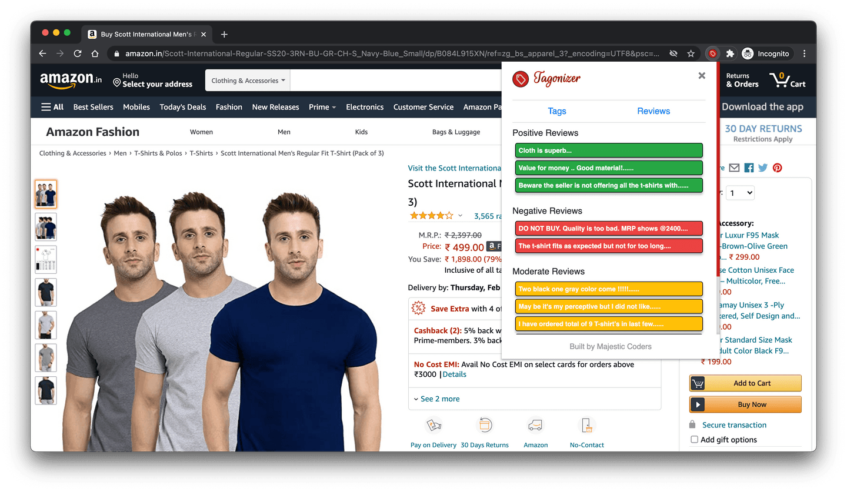Open Fashion in the nav bar
Screen dimensions: 847x492
coord(229,107)
